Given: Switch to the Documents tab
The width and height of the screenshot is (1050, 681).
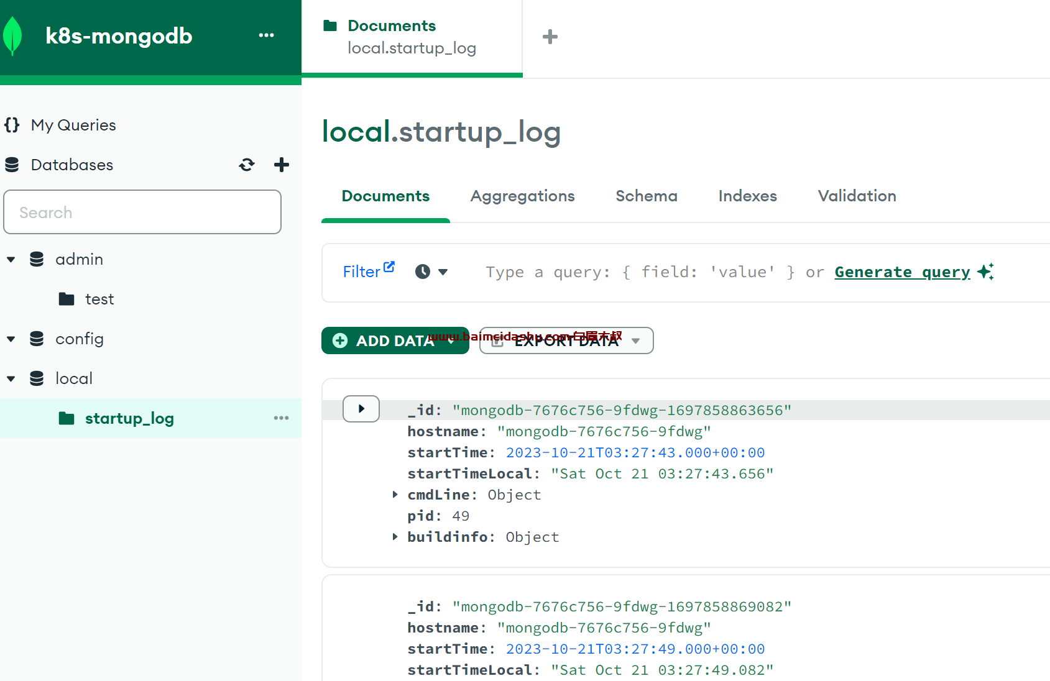Looking at the screenshot, I should [x=385, y=196].
